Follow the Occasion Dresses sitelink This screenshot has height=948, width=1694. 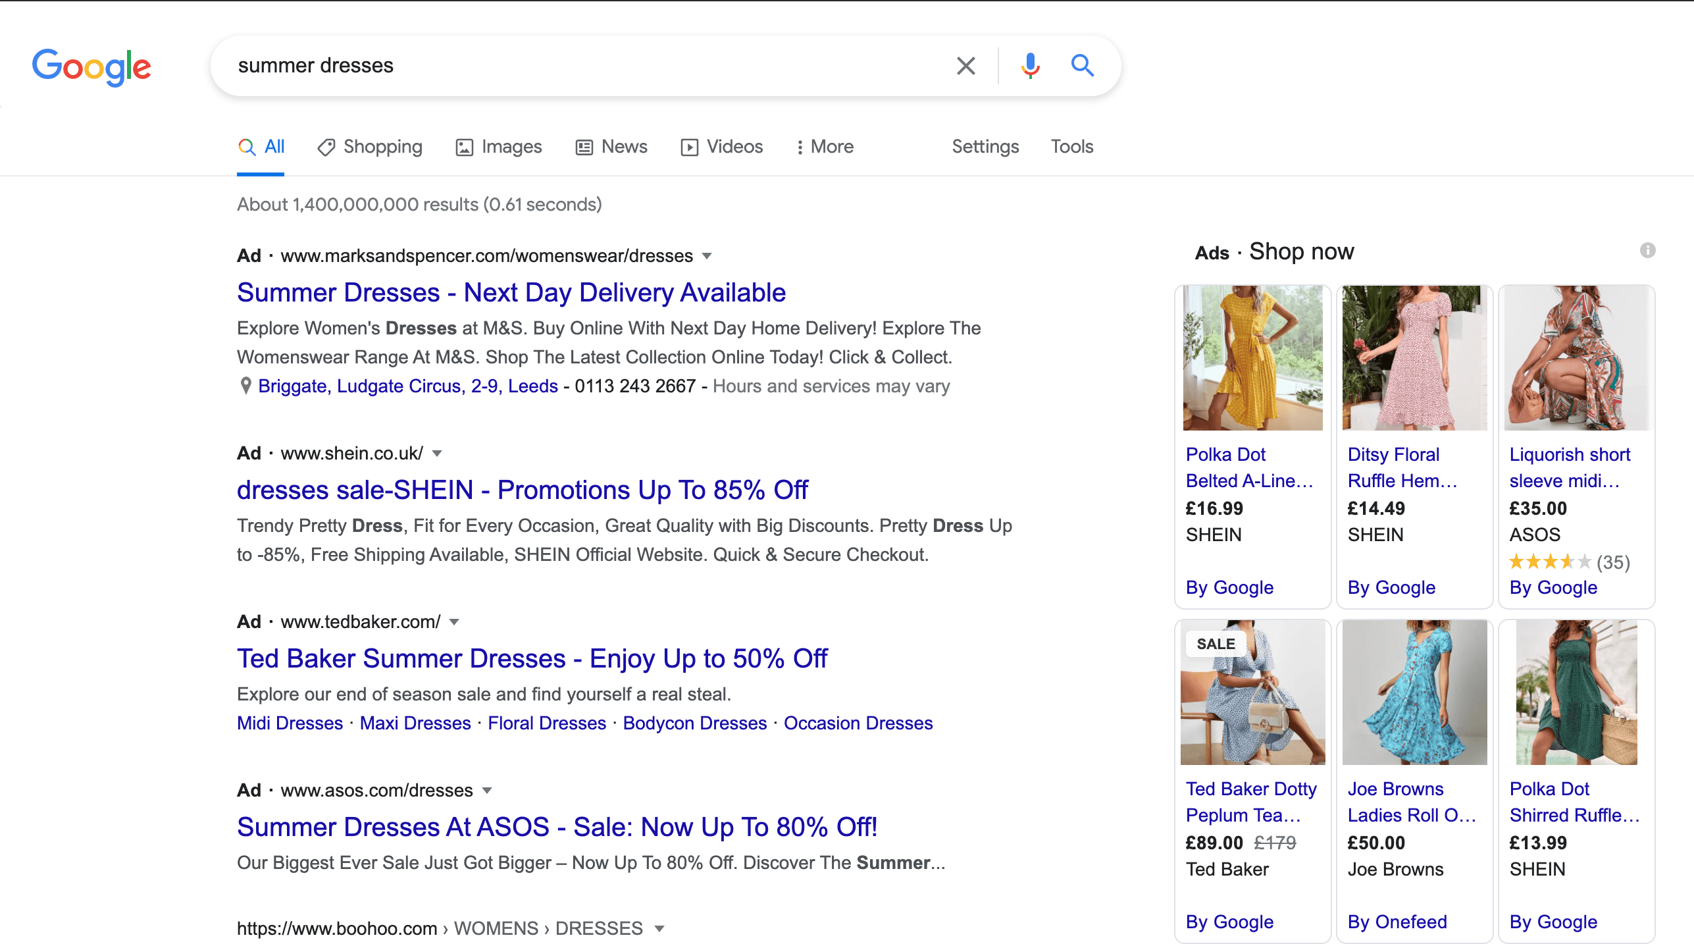click(858, 723)
